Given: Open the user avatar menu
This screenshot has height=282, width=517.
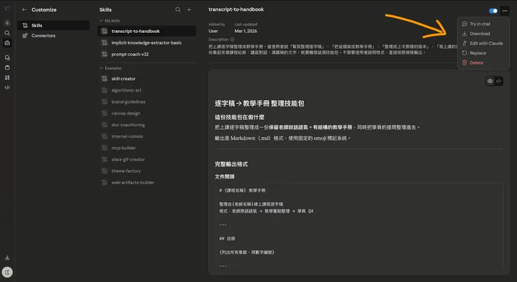Looking at the screenshot, I should pyautogui.click(x=7, y=272).
